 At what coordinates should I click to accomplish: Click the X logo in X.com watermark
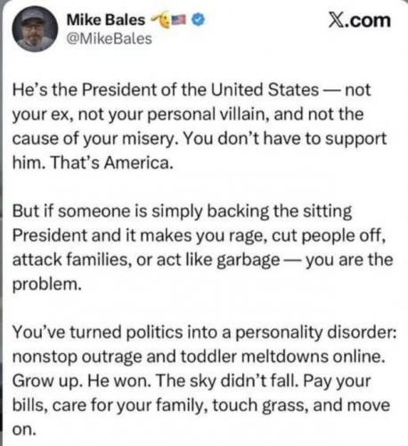[x=335, y=21]
